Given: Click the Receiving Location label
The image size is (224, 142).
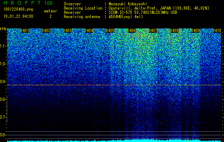Looking at the screenshot, I should coord(83,8).
